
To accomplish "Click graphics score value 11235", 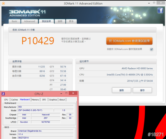I will point(41,67).
